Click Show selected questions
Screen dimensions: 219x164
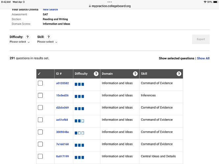[x=176, y=58]
